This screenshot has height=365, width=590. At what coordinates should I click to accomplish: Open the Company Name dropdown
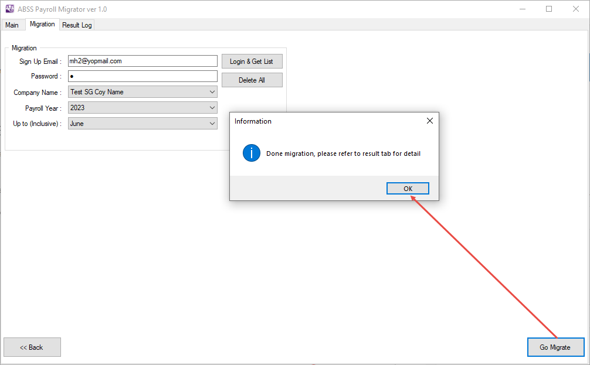[143, 92]
